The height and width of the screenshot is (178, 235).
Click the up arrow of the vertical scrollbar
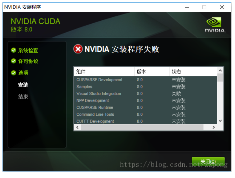pos(220,71)
